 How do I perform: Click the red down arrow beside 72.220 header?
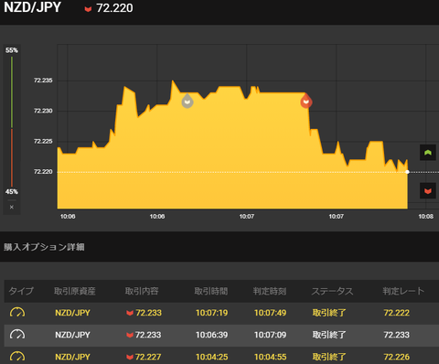(x=88, y=9)
